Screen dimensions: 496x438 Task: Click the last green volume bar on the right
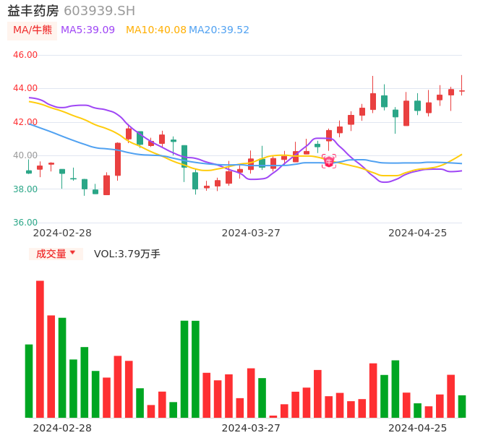pos(462,406)
